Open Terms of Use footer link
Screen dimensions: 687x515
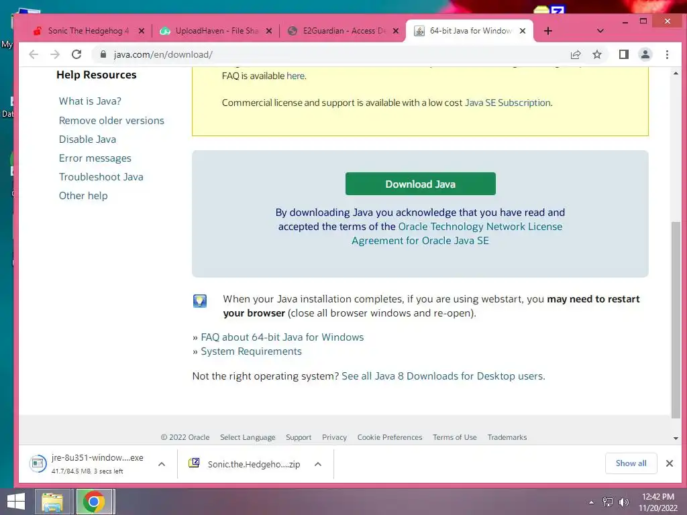454,437
